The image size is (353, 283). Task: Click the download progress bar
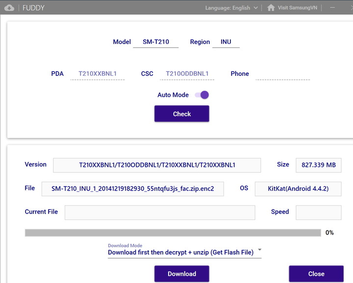pos(173,233)
